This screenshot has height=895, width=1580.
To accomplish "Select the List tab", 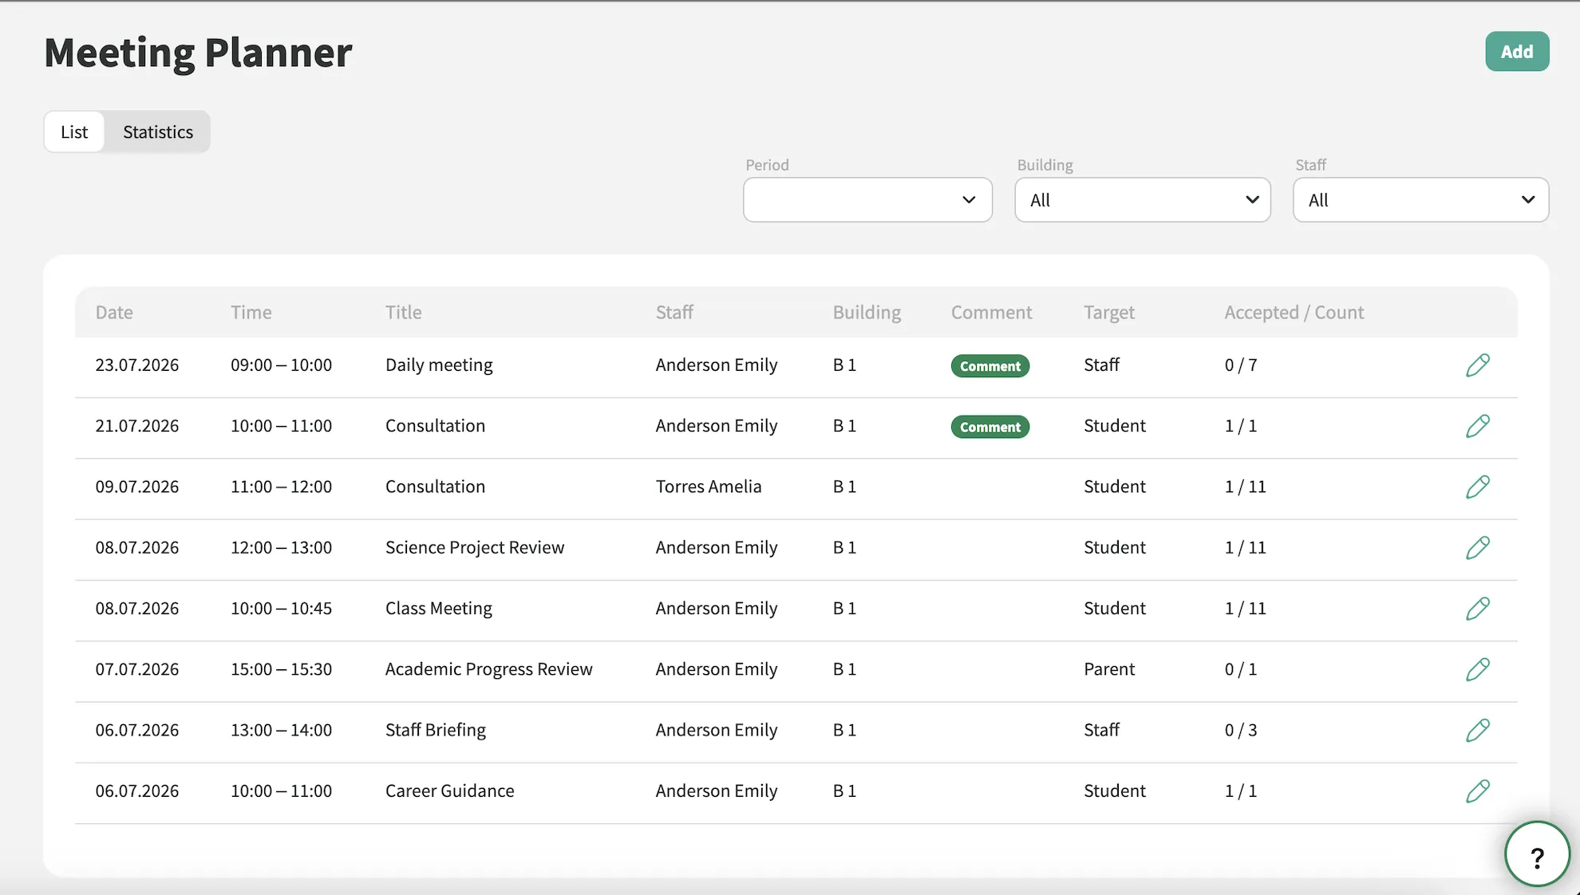I will pos(74,132).
